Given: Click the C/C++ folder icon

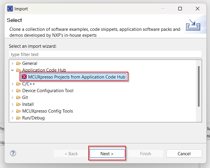Looking at the screenshot, I should 18,84.
